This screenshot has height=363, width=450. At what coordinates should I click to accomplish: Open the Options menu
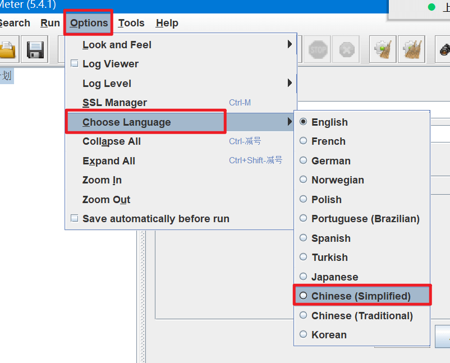[x=89, y=23]
